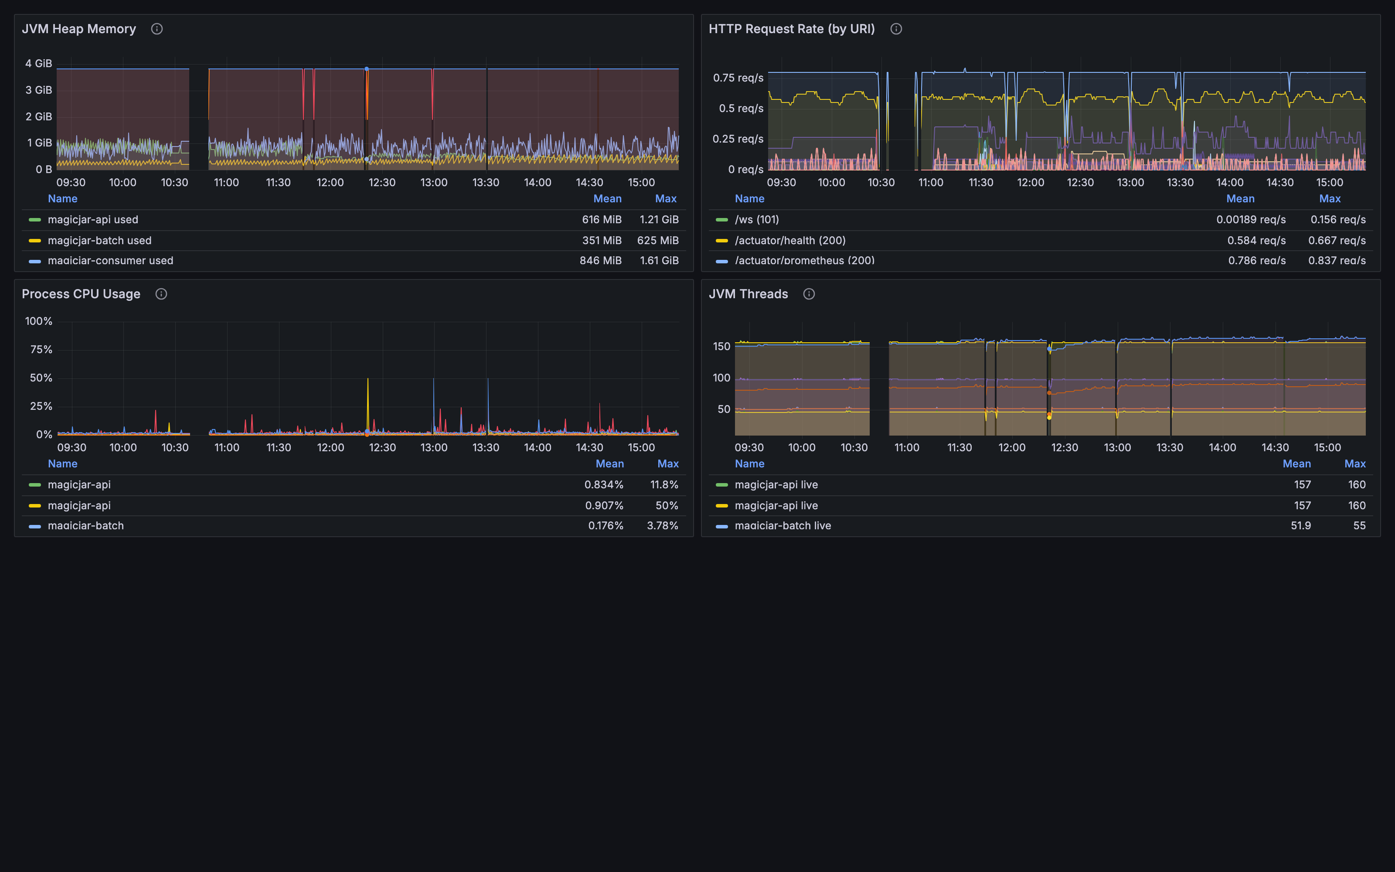The height and width of the screenshot is (872, 1395).
Task: Click blue swatch for magicjar-batch live row
Action: pyautogui.click(x=722, y=527)
